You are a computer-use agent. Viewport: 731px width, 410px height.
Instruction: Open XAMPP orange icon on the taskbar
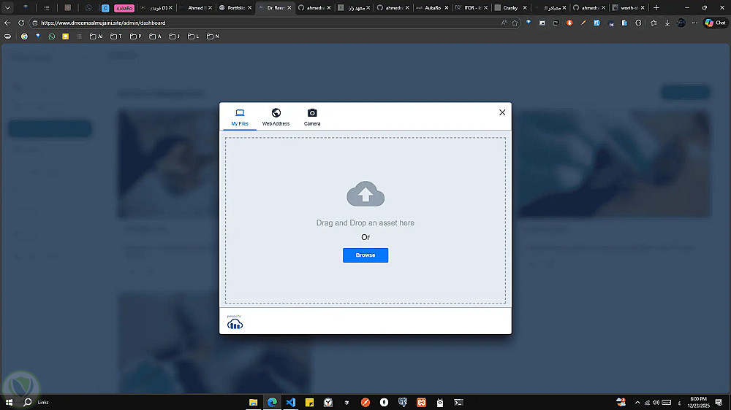point(421,402)
